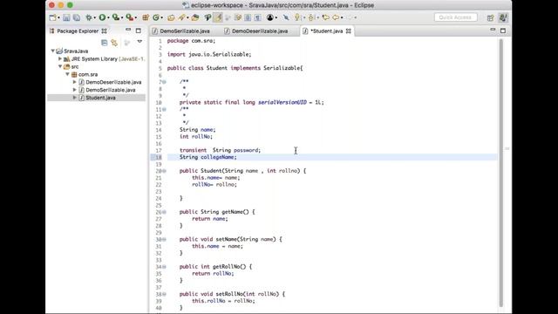Viewport: 558px width, 314px height.
Task: Click the 'transient String password;' line
Action: click(x=220, y=150)
